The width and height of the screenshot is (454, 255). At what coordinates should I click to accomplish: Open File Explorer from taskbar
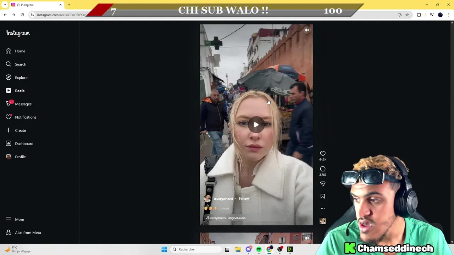[238, 249]
